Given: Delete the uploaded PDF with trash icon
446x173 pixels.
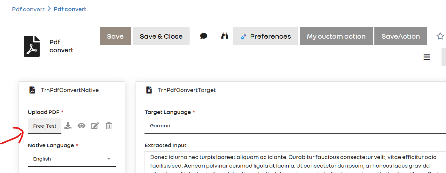Looking at the screenshot, I should (x=109, y=126).
